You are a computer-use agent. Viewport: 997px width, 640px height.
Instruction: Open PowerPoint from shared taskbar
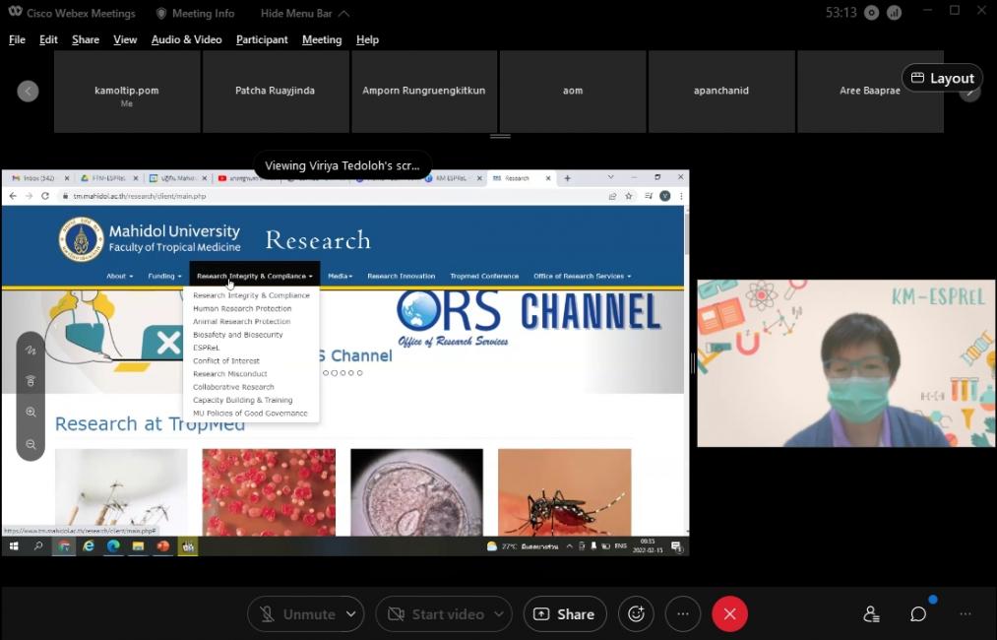tap(163, 545)
